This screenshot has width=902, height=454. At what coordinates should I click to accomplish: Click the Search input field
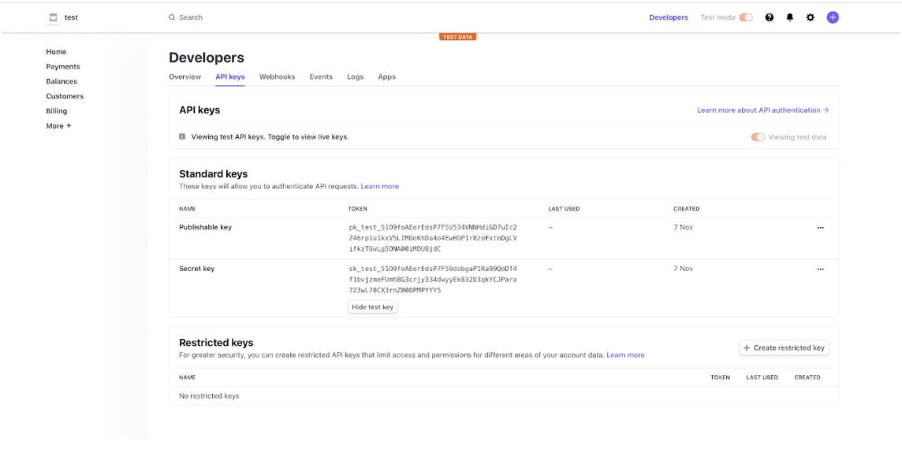pos(237,17)
